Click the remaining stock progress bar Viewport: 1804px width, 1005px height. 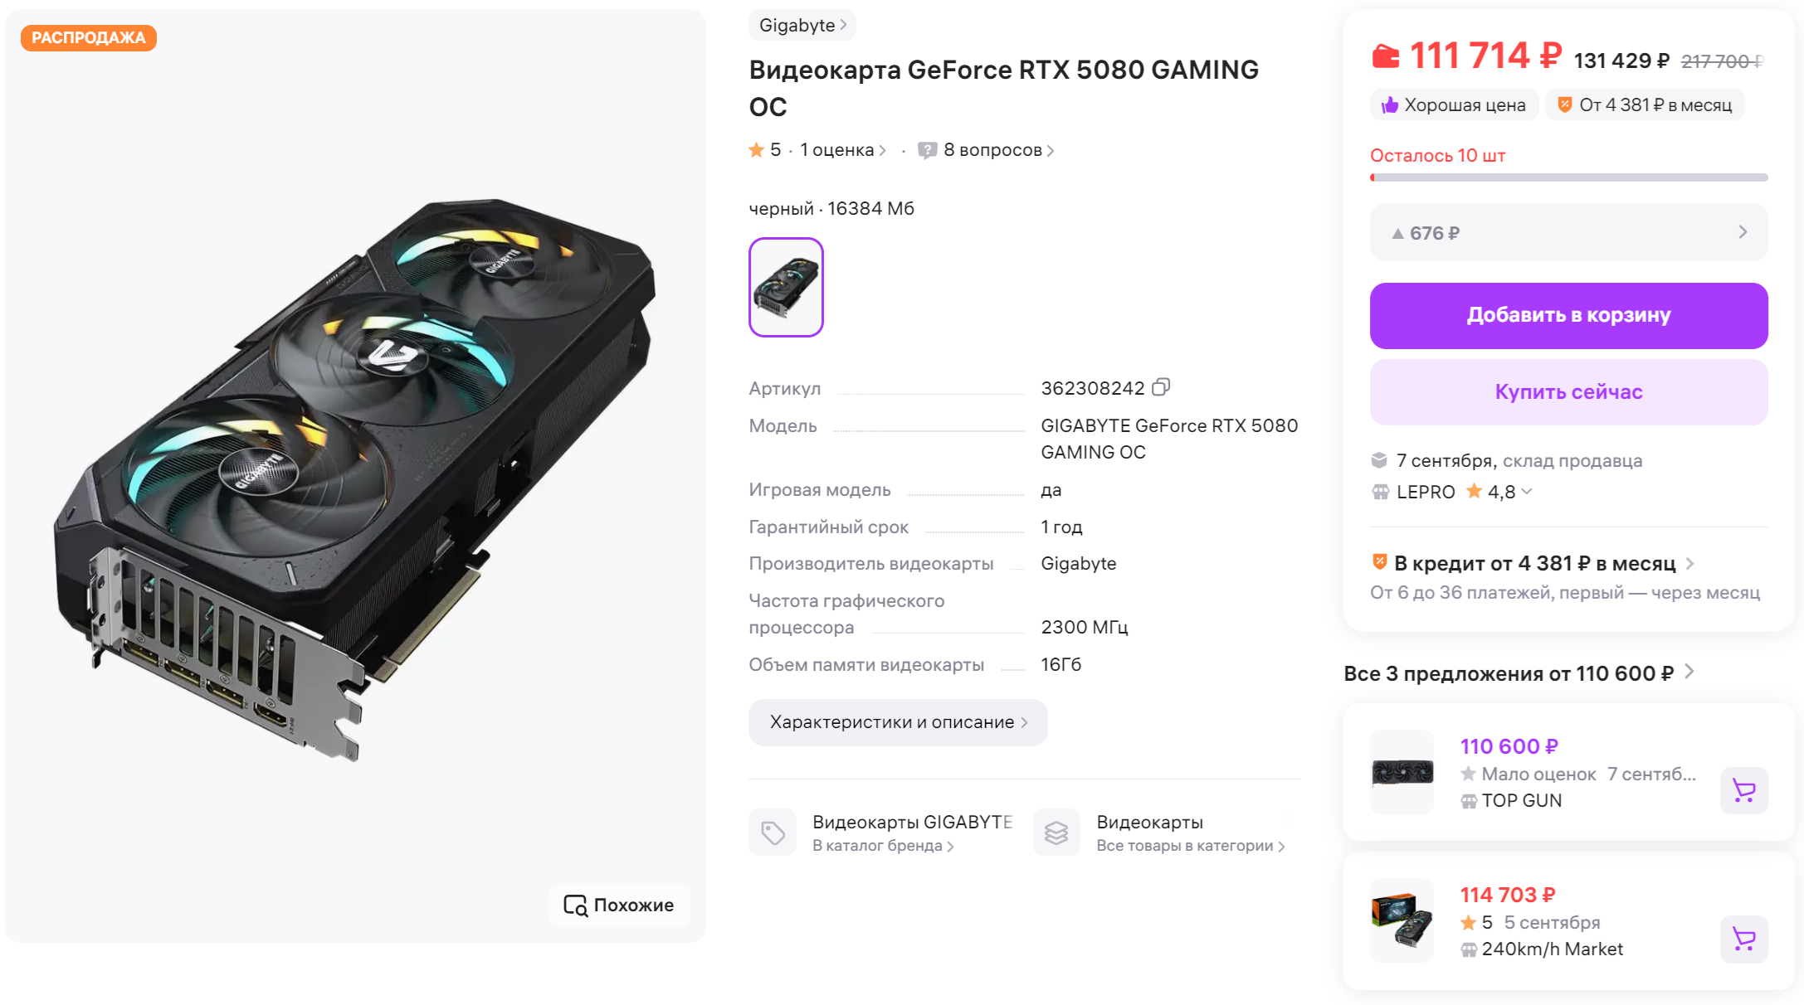coord(1568,177)
